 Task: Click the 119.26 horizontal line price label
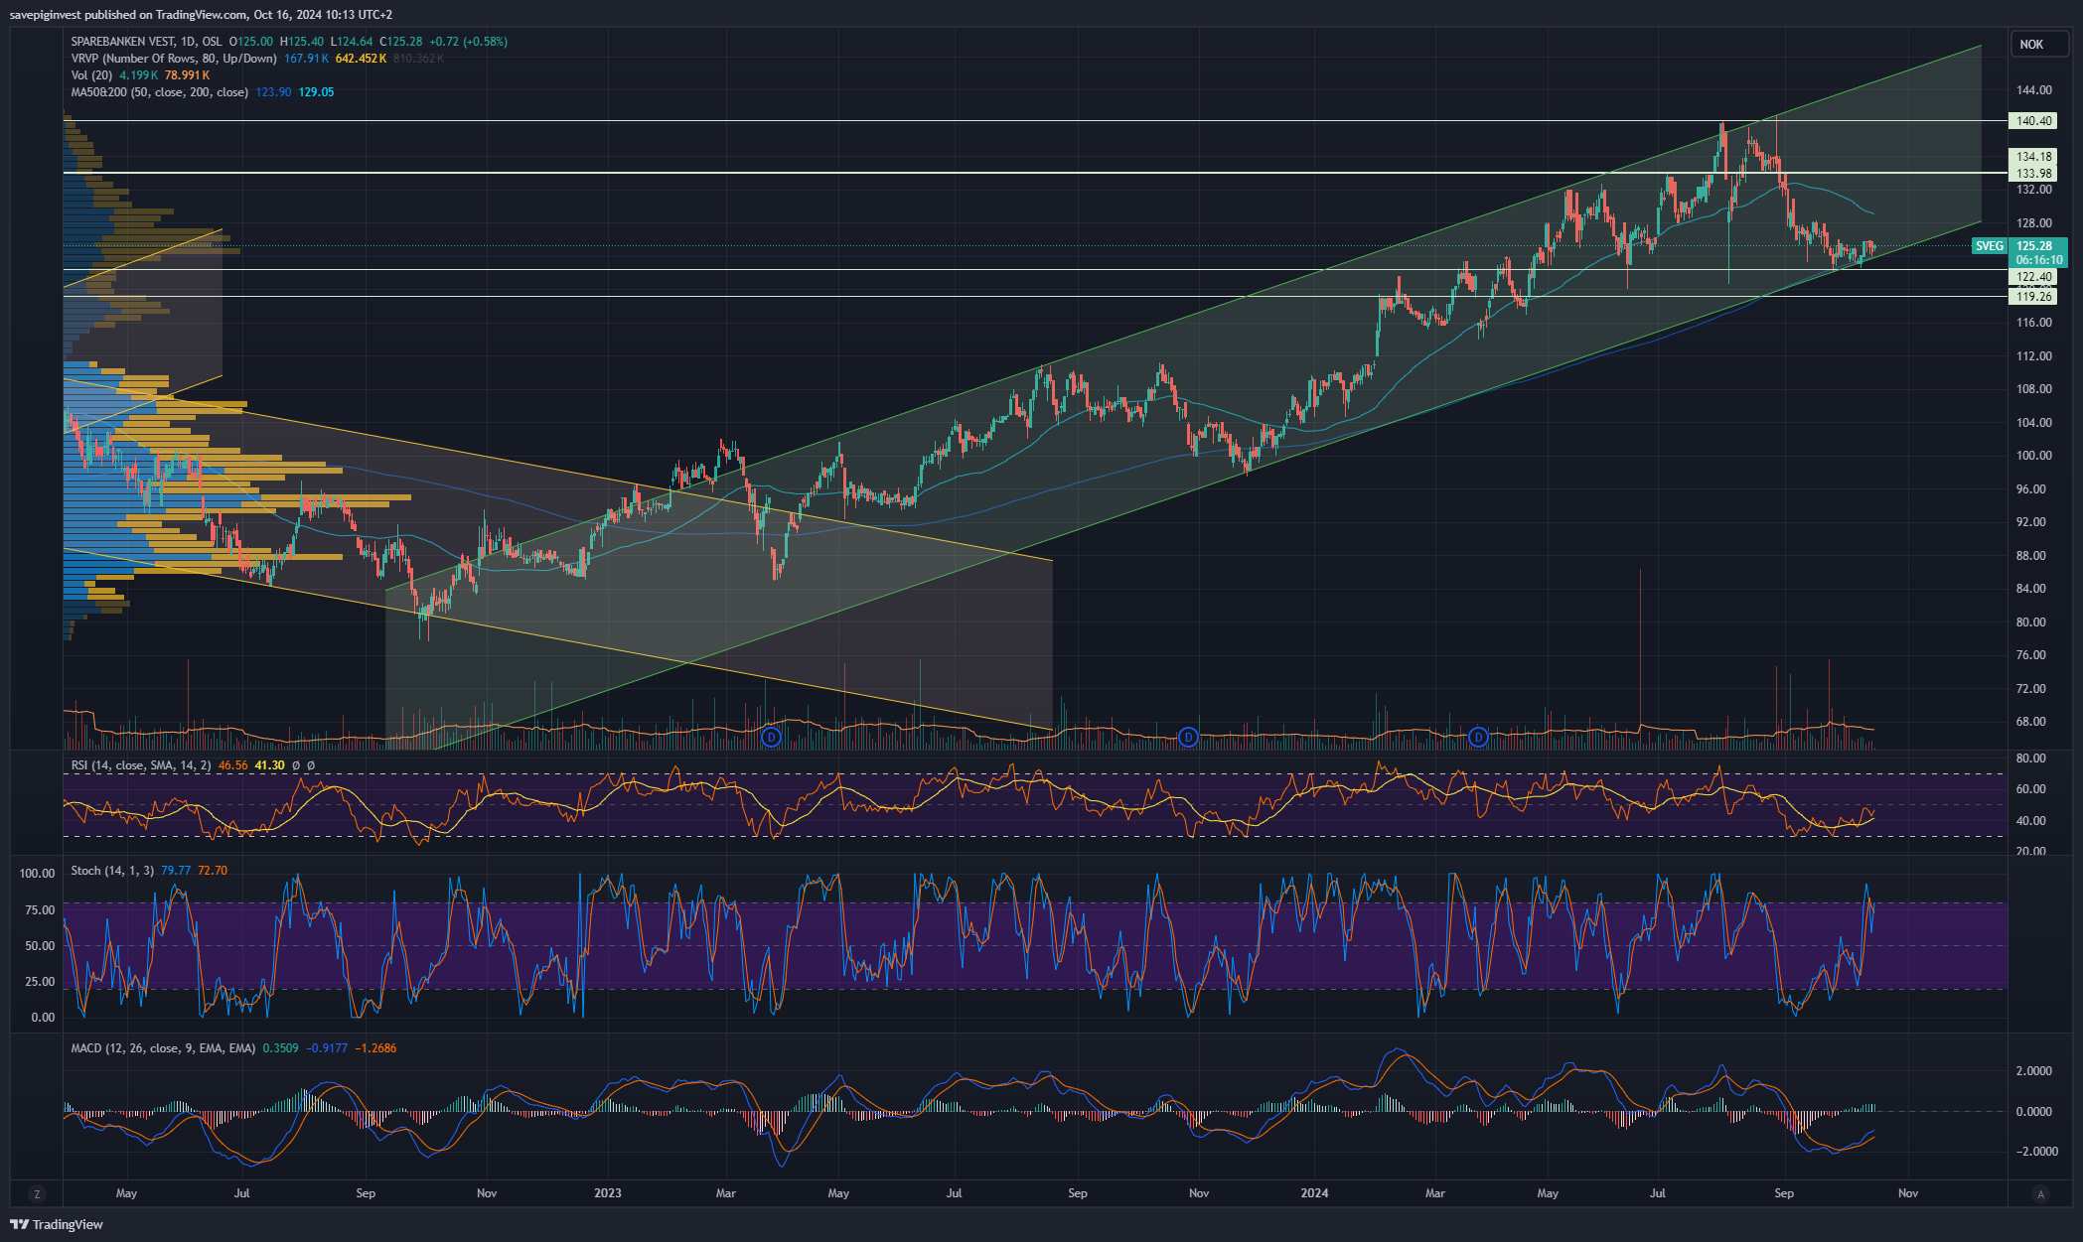tap(2033, 297)
